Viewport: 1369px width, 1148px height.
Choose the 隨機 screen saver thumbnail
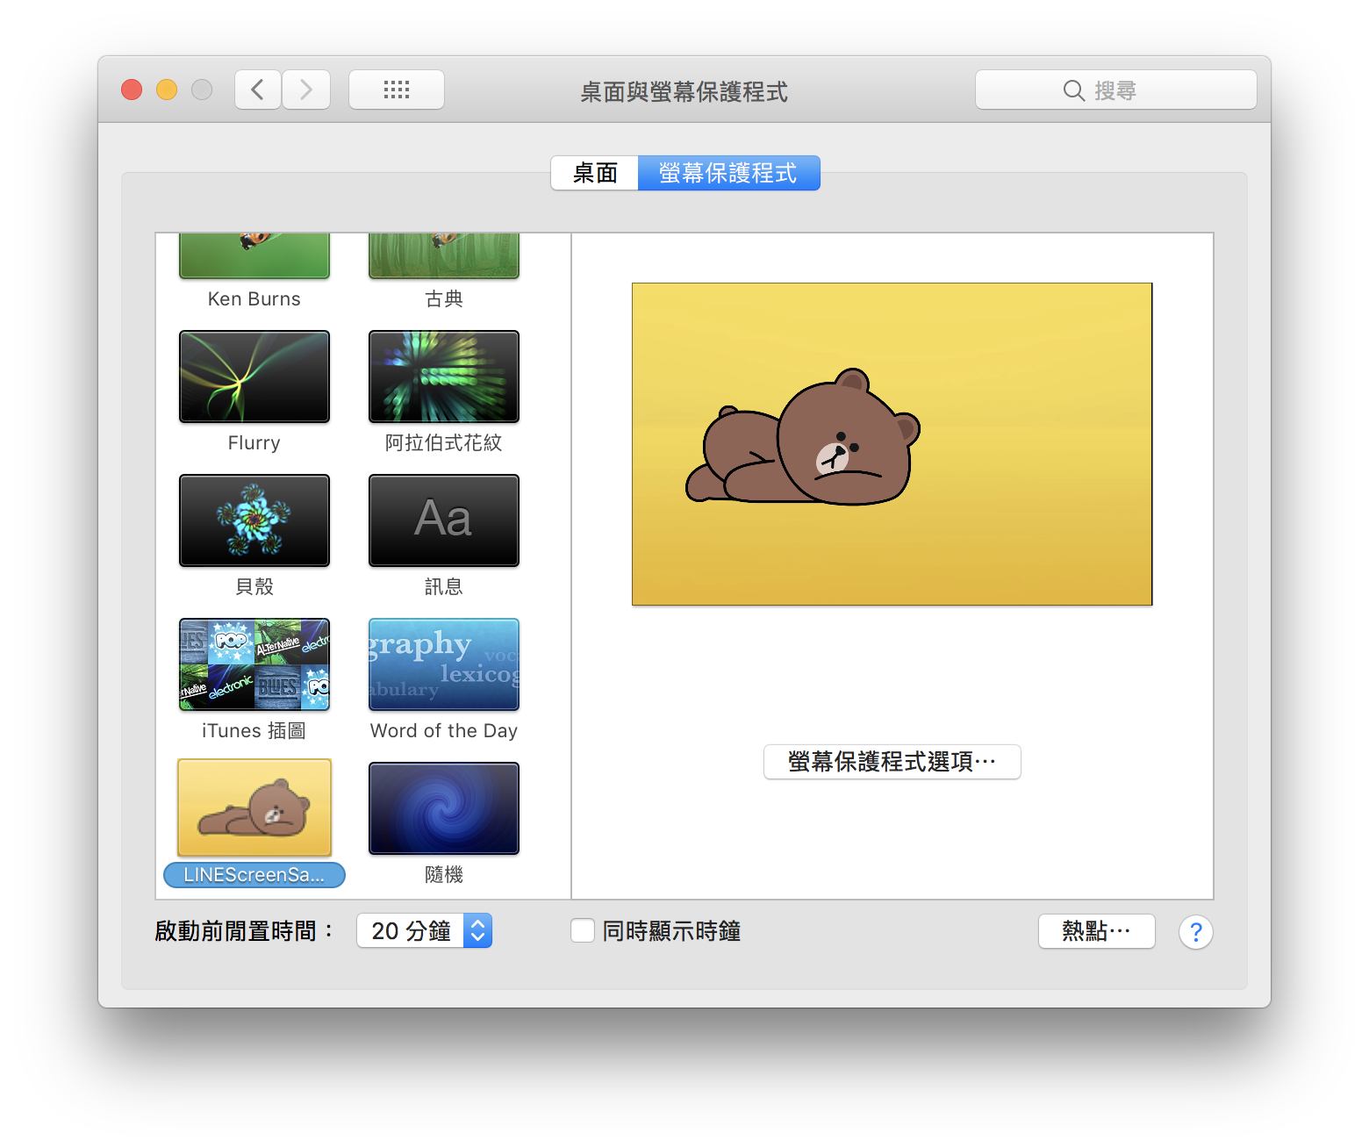click(444, 808)
